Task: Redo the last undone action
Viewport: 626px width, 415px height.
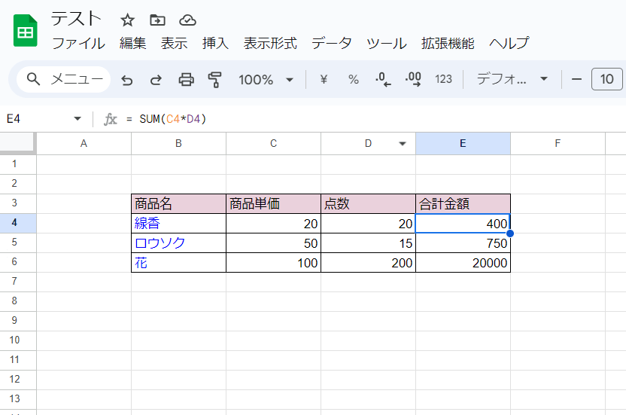Action: [x=156, y=79]
